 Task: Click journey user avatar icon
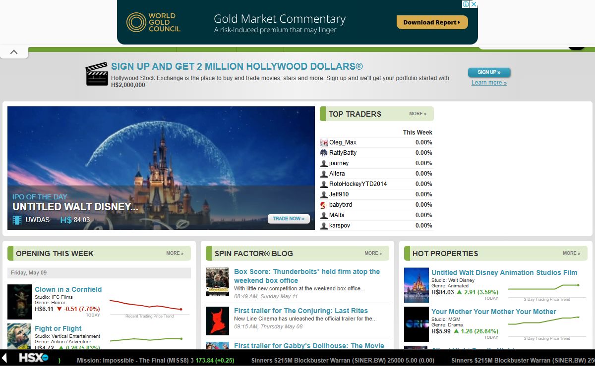324,163
